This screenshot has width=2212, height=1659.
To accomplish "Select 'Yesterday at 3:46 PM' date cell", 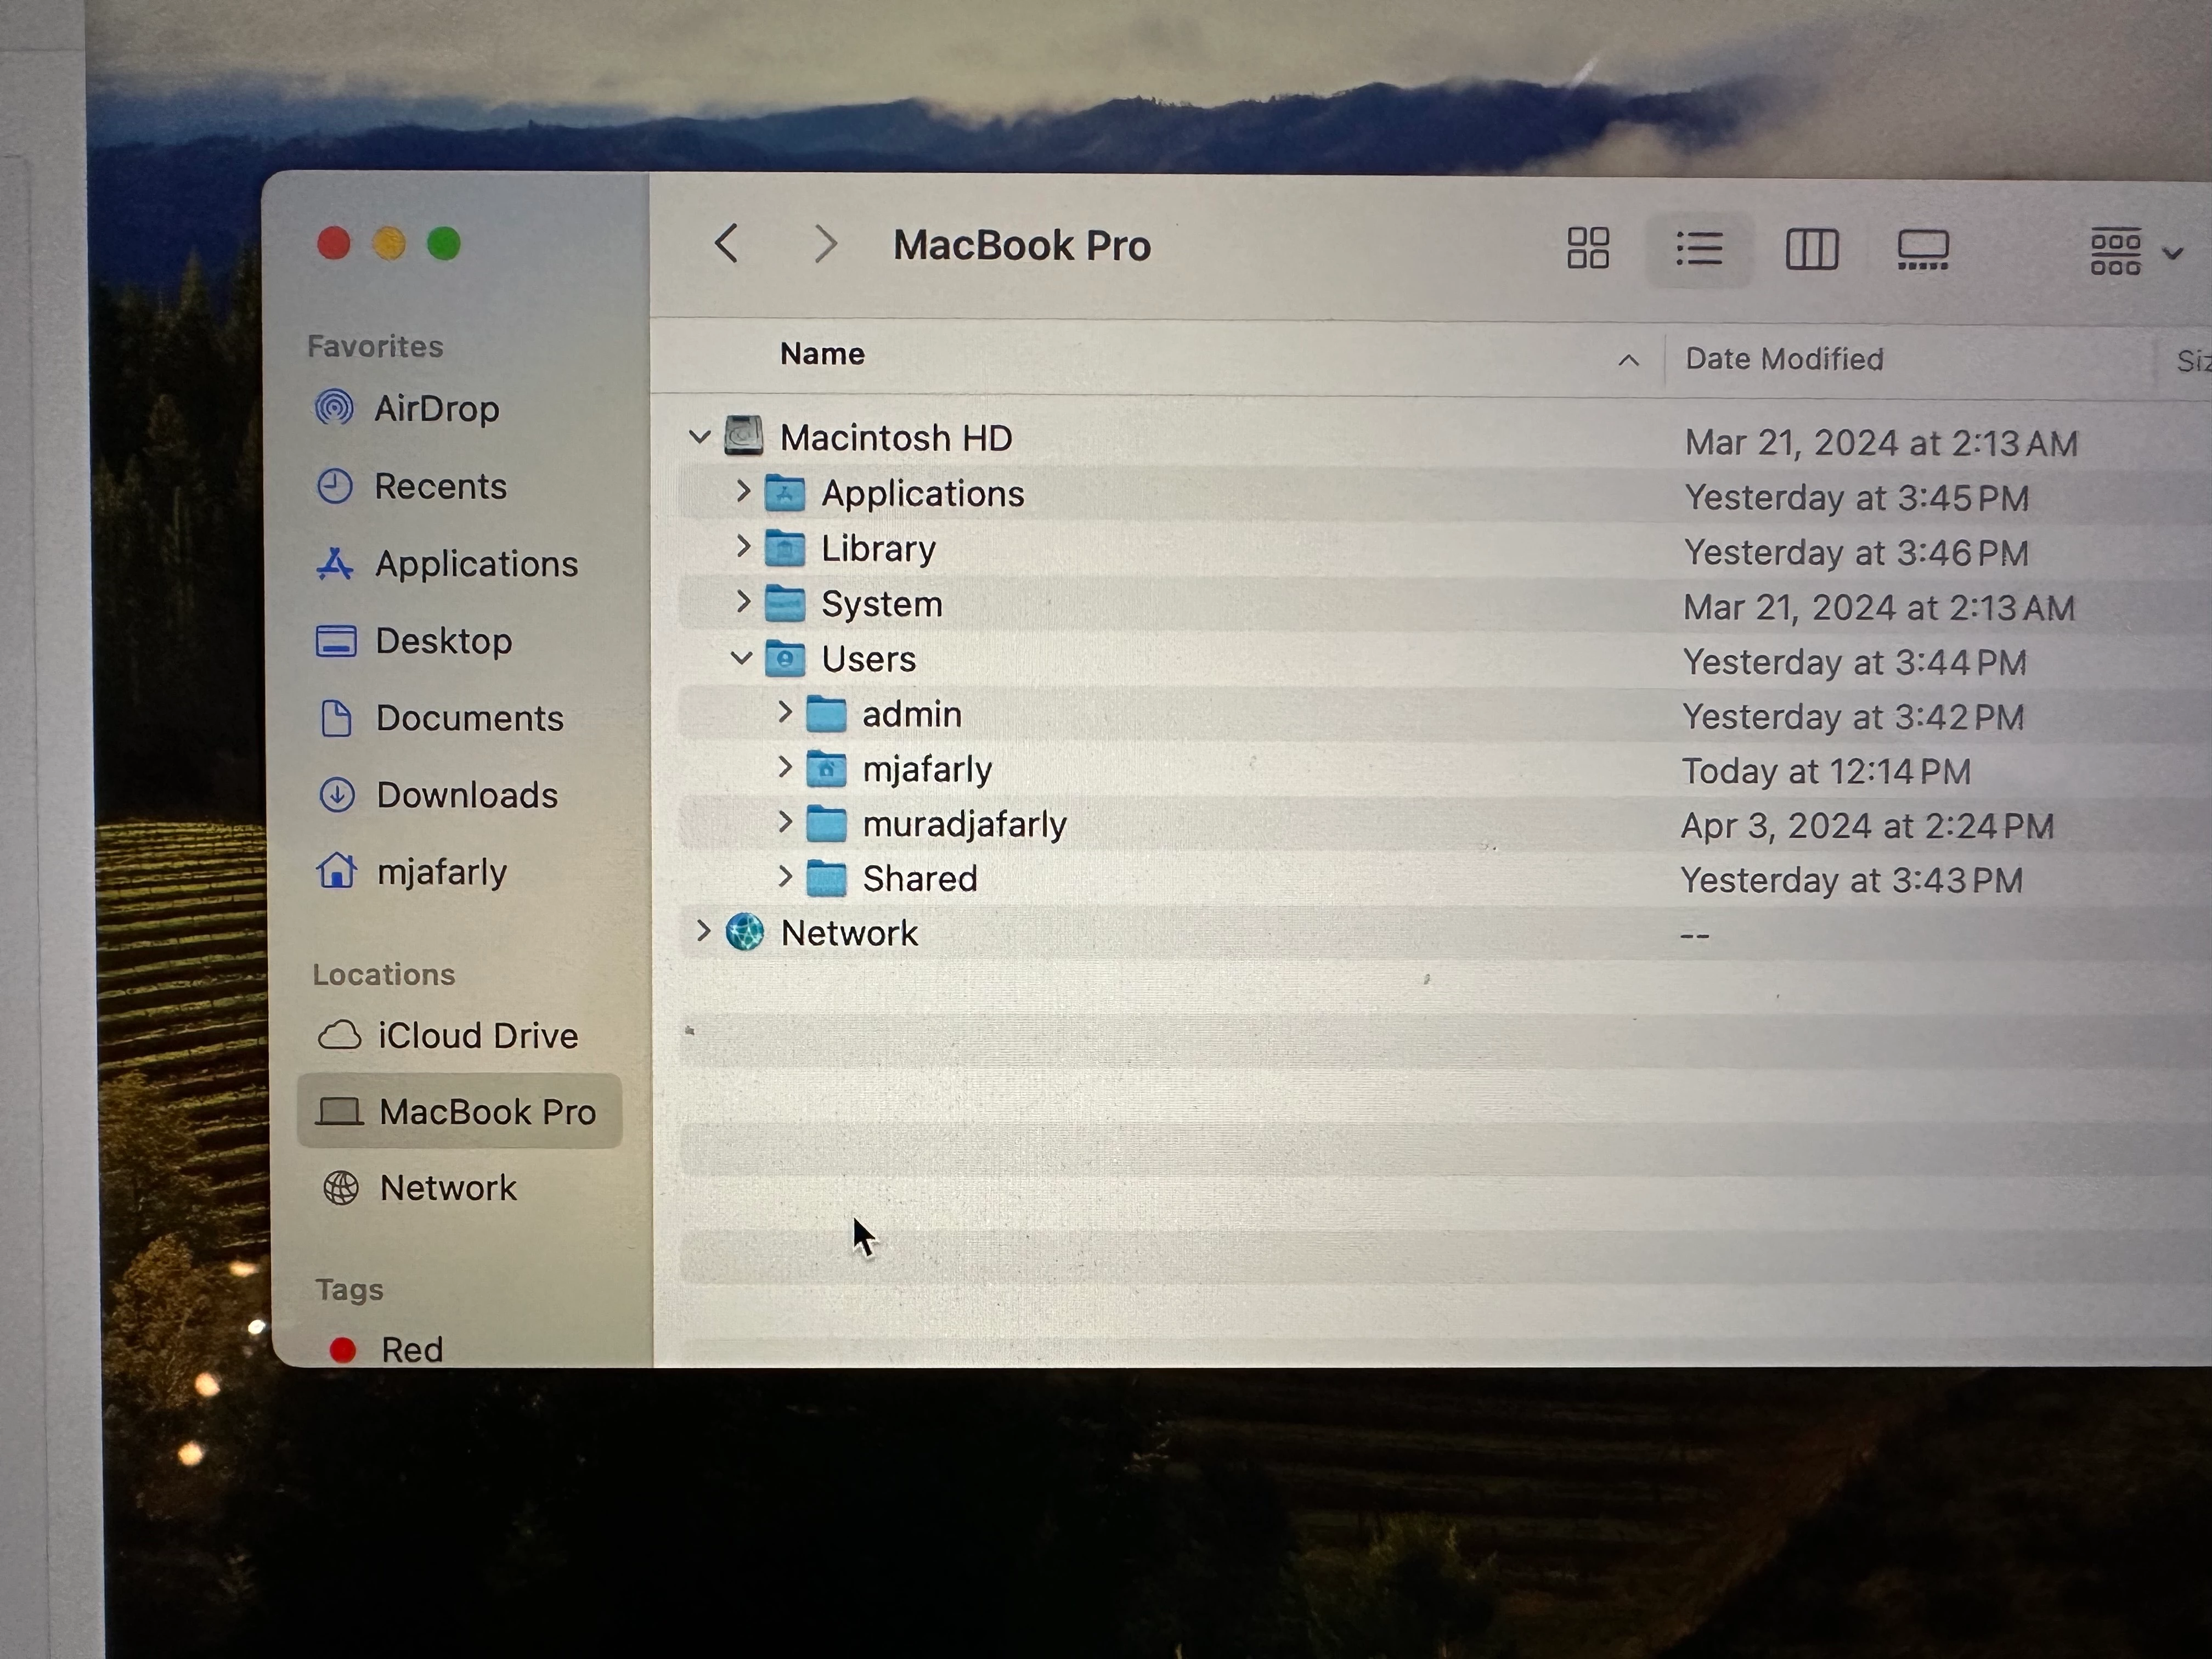I will (1856, 552).
